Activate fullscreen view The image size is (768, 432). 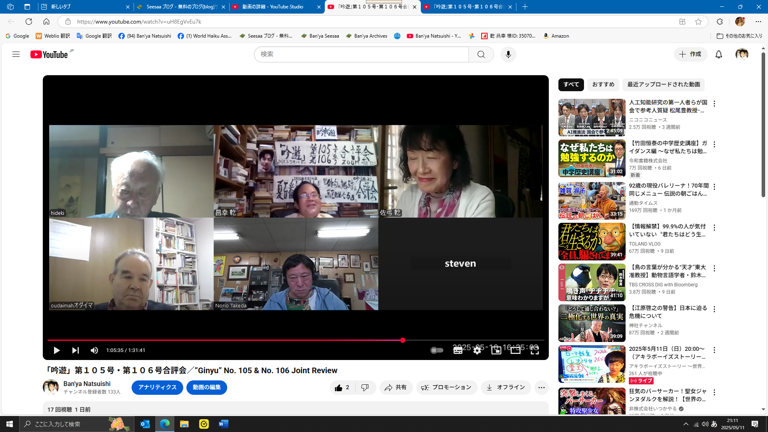pos(534,350)
